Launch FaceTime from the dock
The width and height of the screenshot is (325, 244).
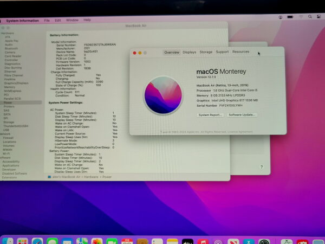pos(112,241)
